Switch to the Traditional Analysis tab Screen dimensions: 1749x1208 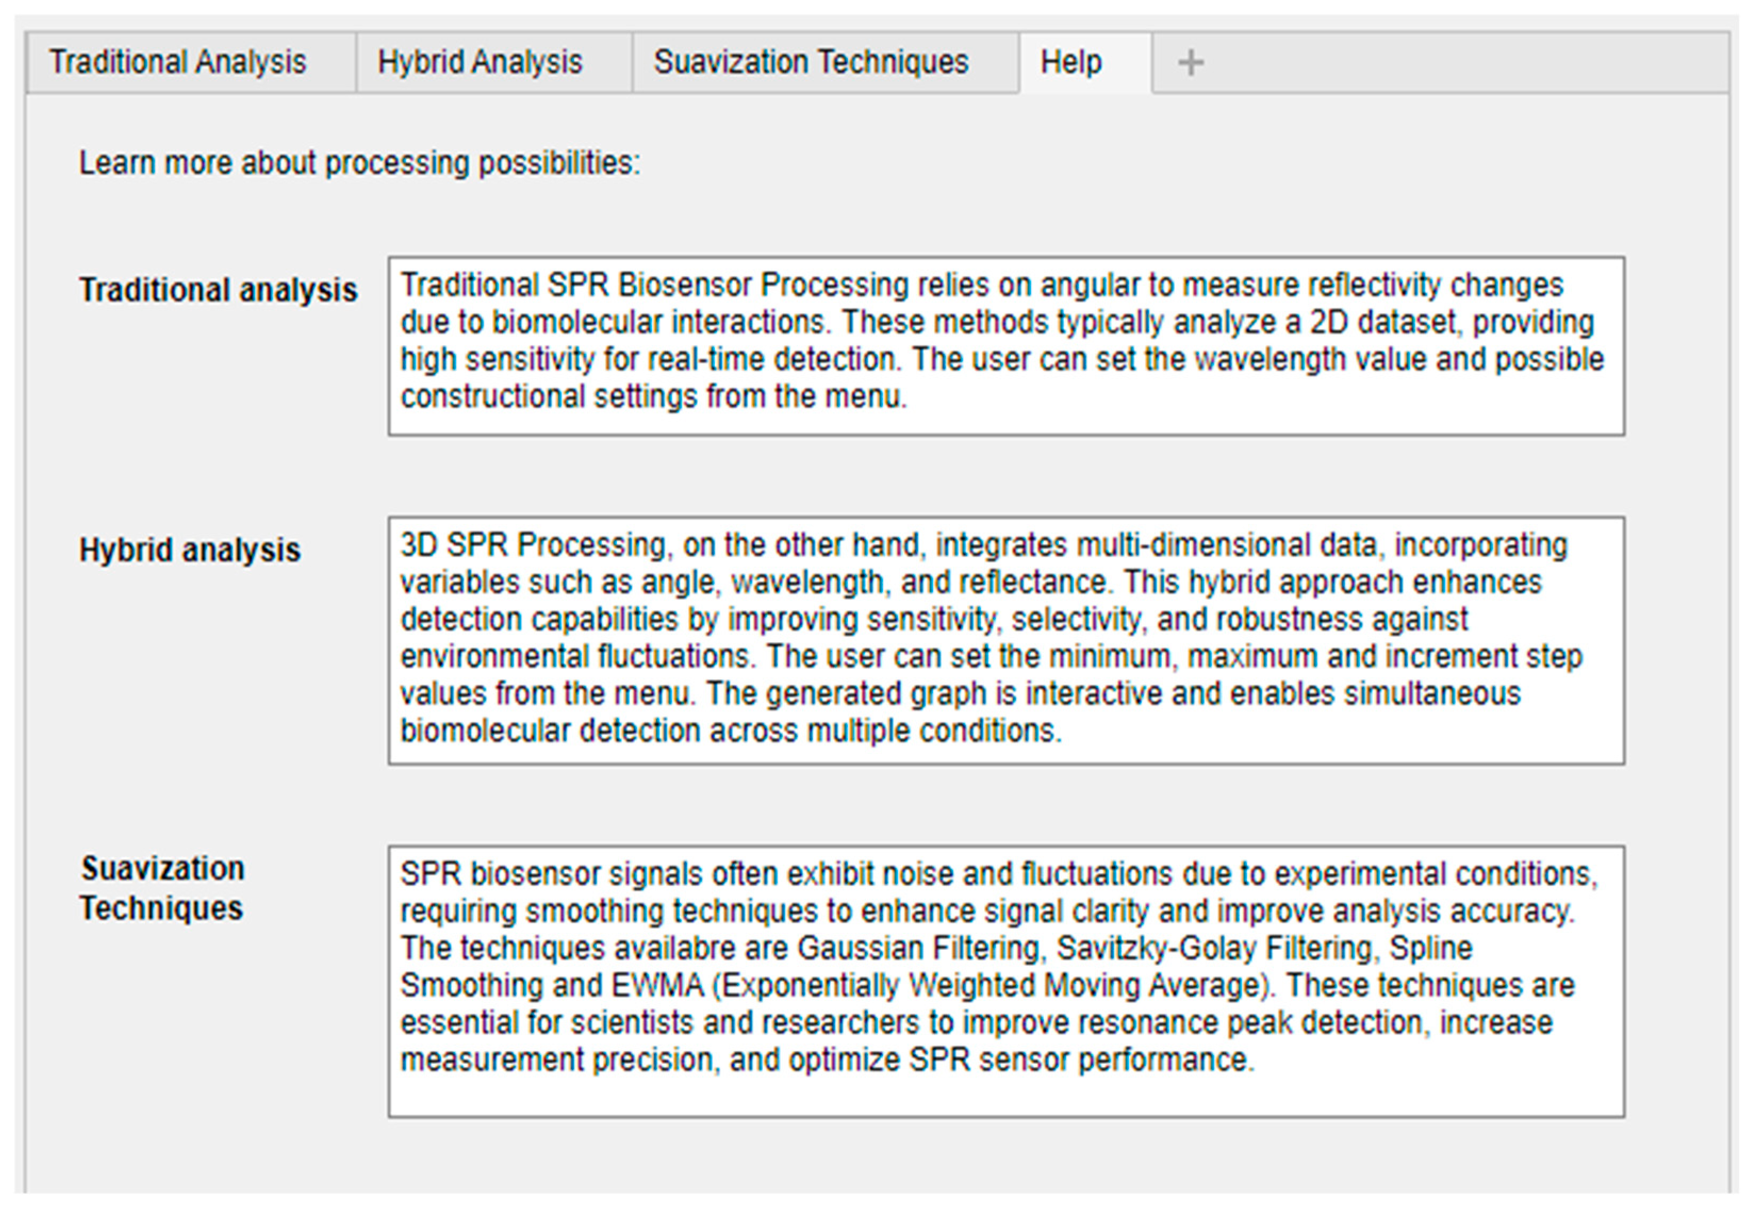point(178,62)
